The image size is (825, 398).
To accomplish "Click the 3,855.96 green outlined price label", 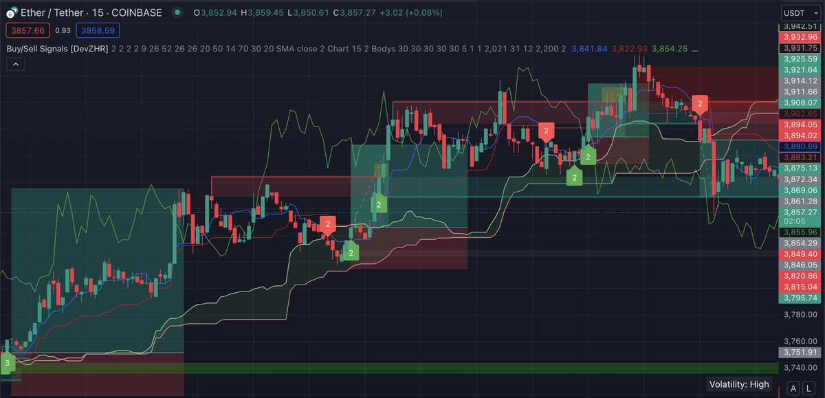I will [799, 232].
